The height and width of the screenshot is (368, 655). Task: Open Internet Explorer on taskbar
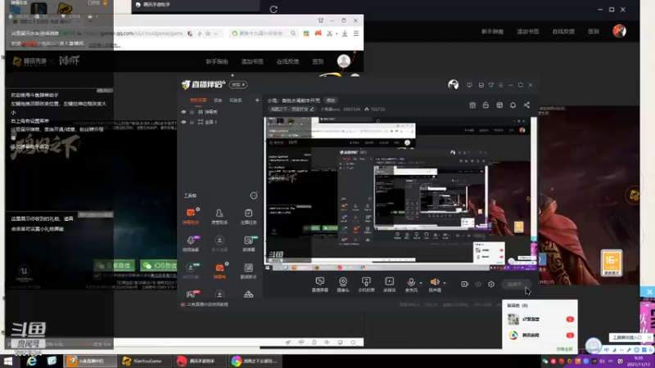[32, 361]
